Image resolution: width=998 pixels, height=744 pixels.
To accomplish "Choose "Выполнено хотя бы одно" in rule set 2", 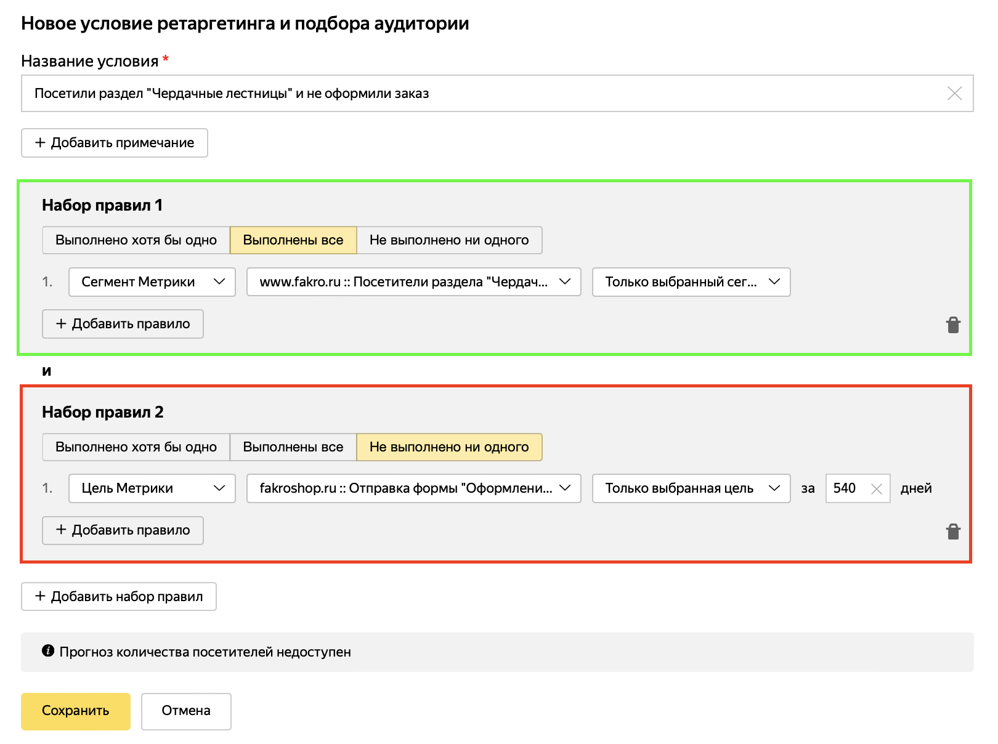I will click(x=136, y=447).
